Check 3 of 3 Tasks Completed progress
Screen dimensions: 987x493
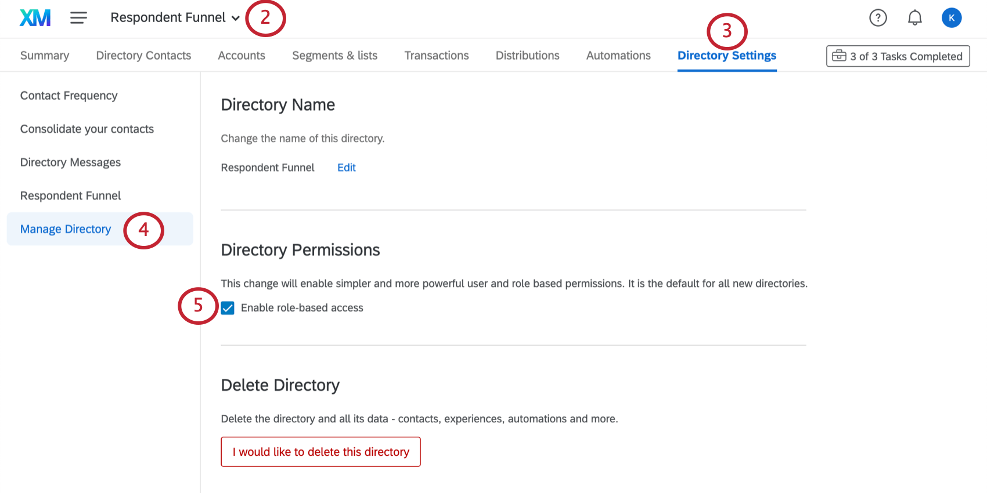(x=898, y=56)
